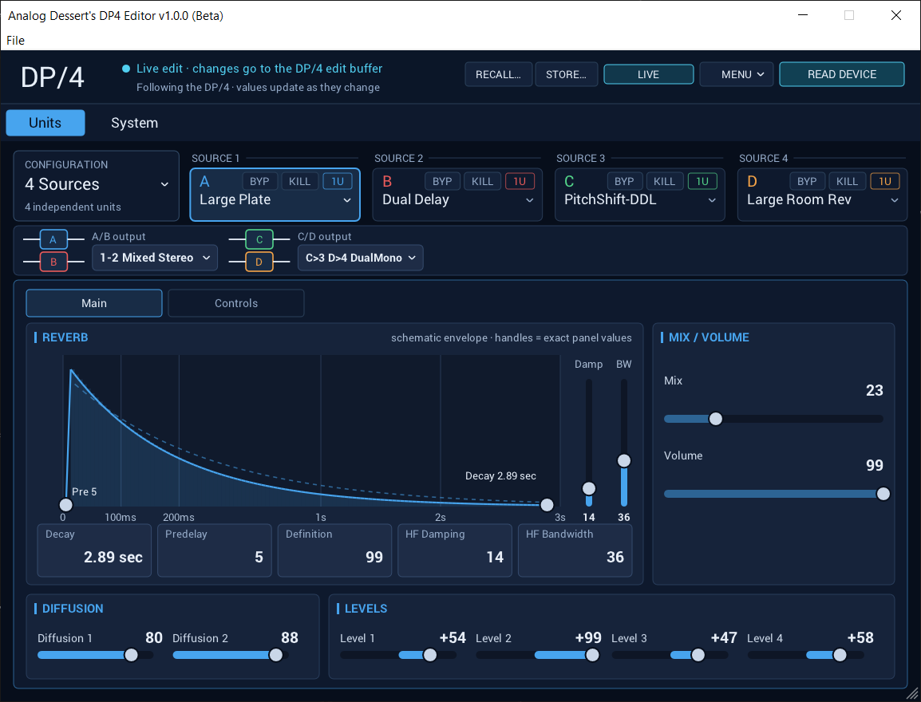Viewport: 921px width, 702px height.
Task: Click the Mix slider handle
Action: (x=715, y=419)
